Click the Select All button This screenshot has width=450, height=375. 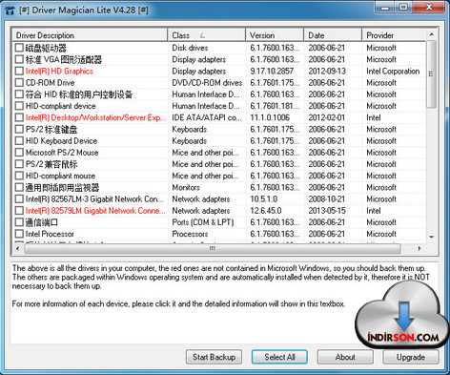pos(279,357)
